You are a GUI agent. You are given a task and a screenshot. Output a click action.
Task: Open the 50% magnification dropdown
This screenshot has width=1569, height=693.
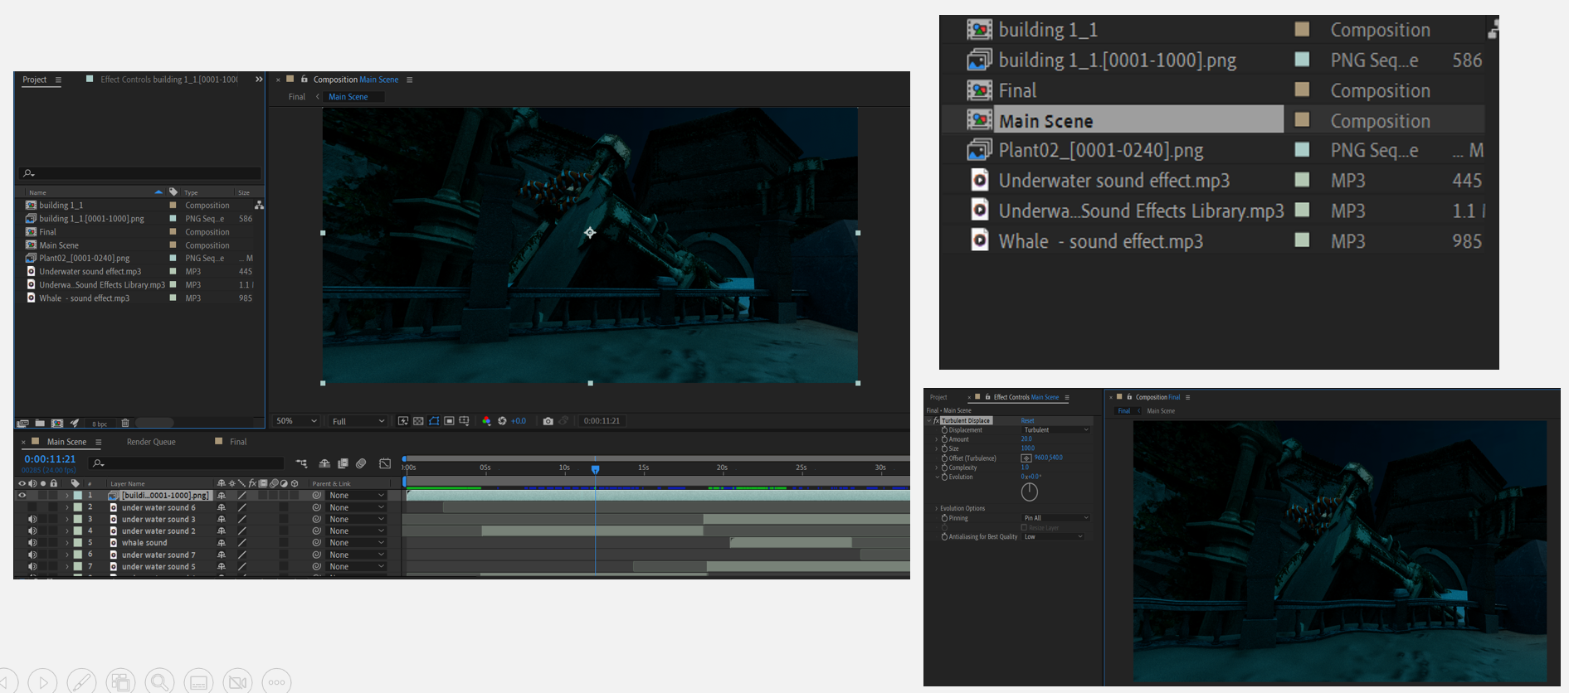(x=296, y=421)
